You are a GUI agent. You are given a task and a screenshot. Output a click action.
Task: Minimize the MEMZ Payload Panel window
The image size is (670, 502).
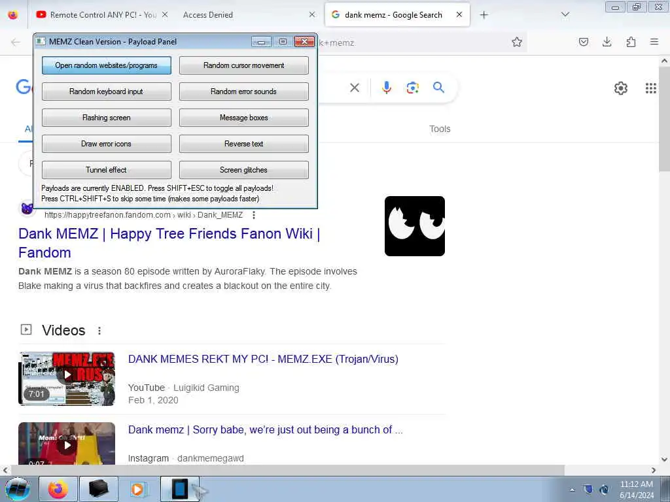pos(262,41)
